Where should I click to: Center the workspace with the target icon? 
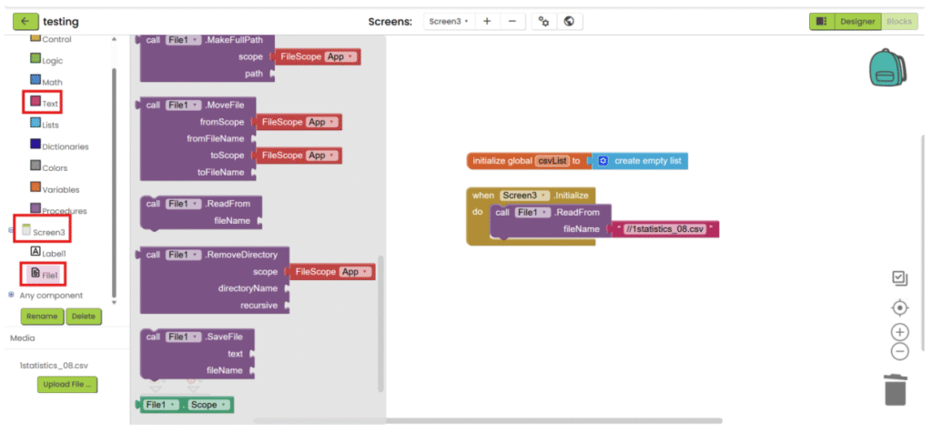[899, 307]
